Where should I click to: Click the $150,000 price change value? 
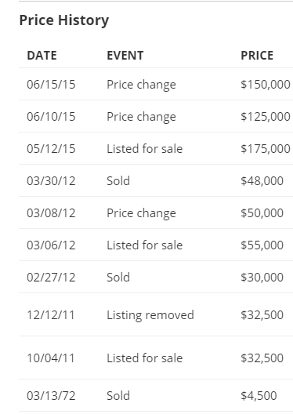coord(266,85)
